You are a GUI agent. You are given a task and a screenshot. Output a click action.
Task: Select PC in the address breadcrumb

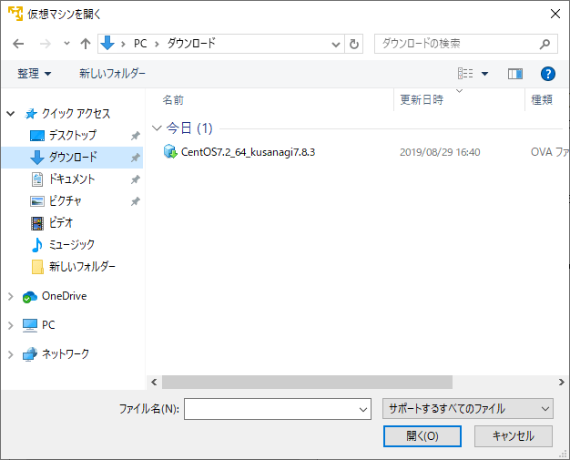click(140, 44)
